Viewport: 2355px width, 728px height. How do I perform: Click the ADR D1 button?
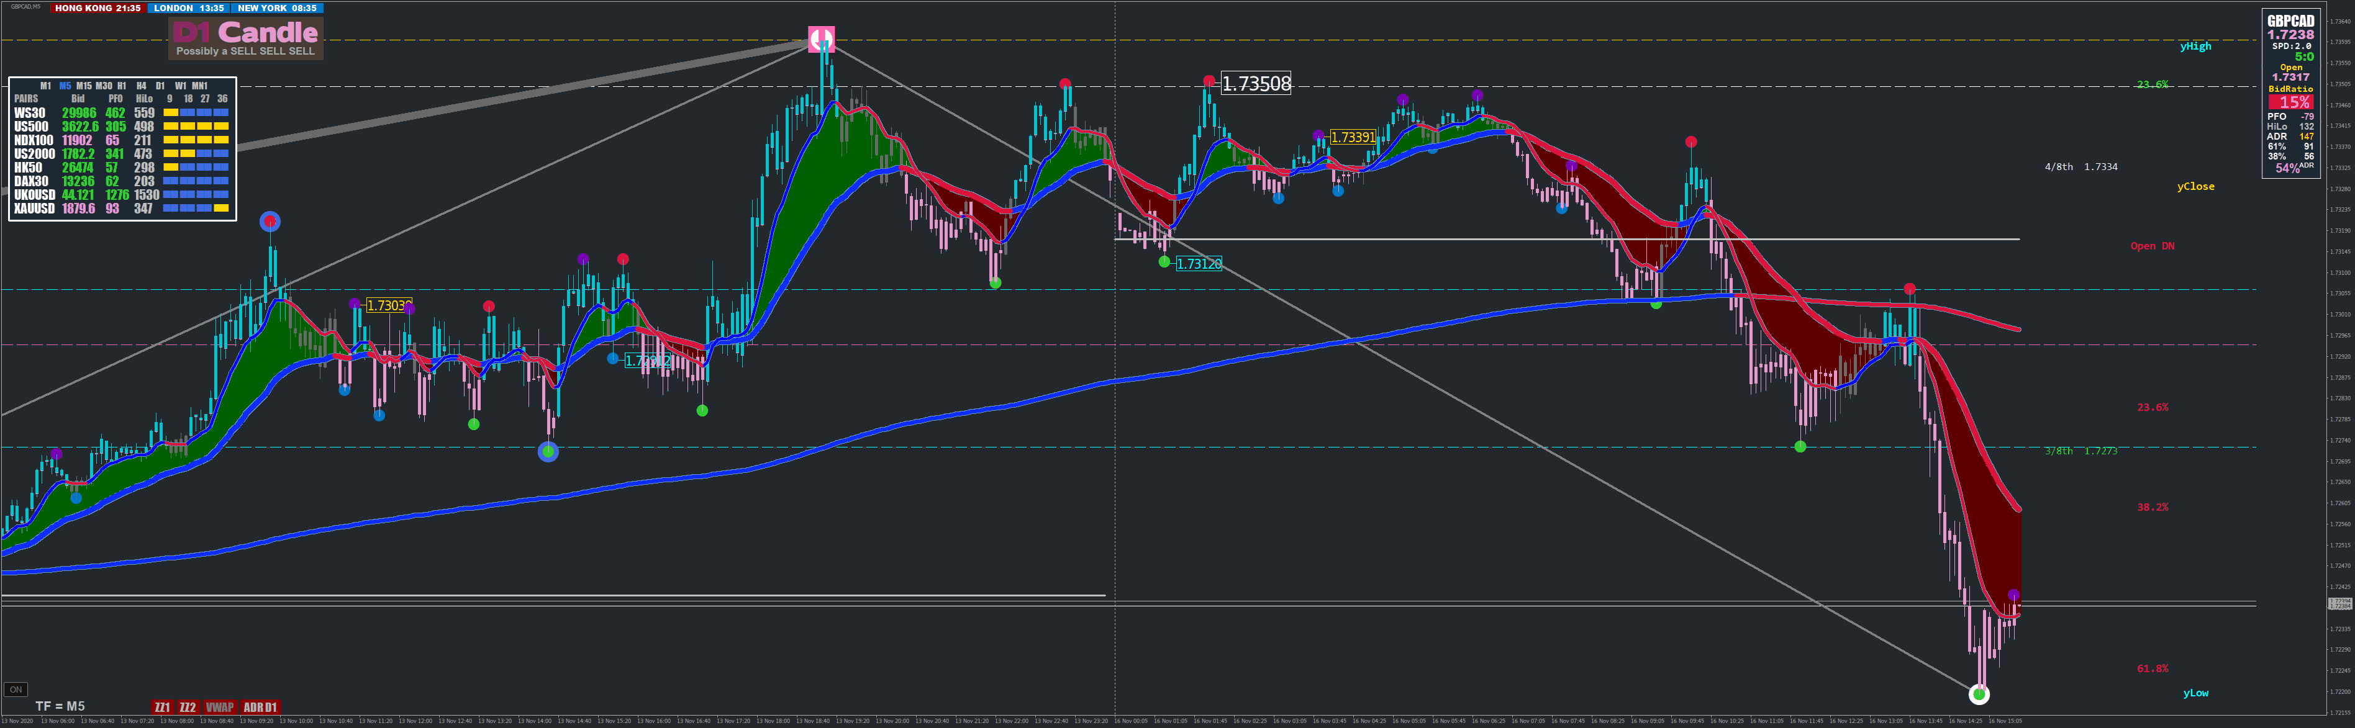(x=260, y=707)
